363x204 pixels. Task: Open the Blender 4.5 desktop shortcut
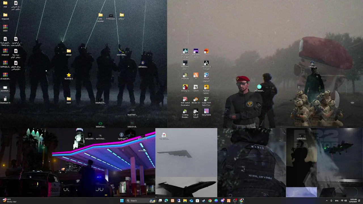click(x=196, y=101)
